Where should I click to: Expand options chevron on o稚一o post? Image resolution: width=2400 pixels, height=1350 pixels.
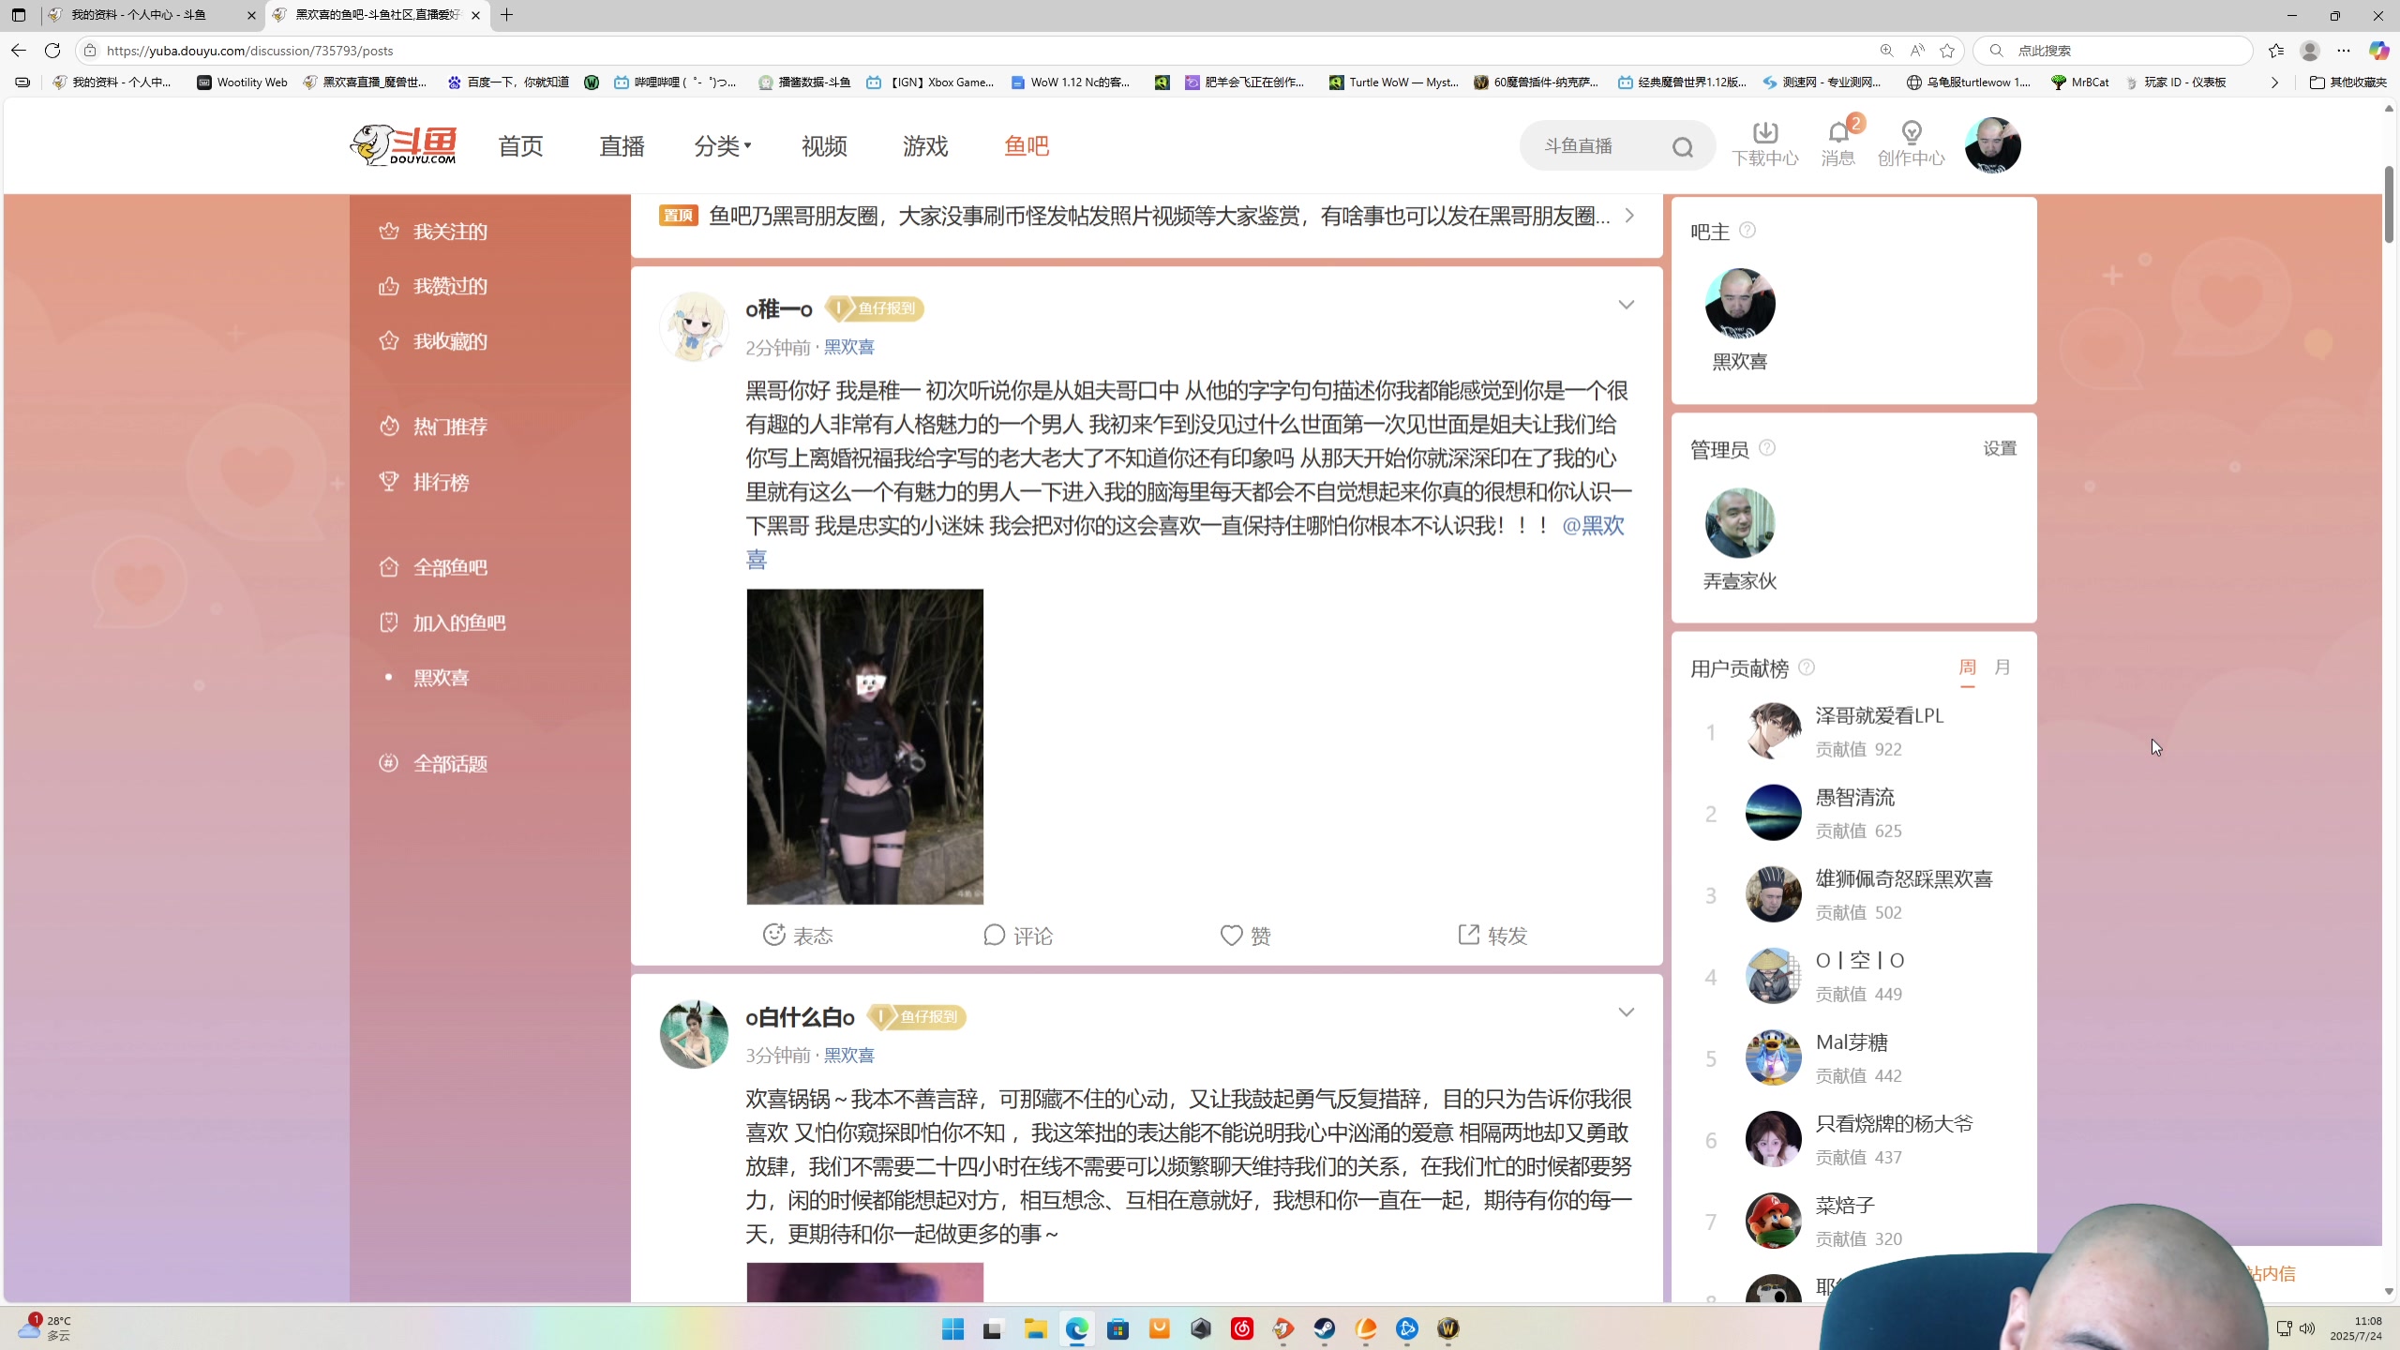click(x=1627, y=305)
